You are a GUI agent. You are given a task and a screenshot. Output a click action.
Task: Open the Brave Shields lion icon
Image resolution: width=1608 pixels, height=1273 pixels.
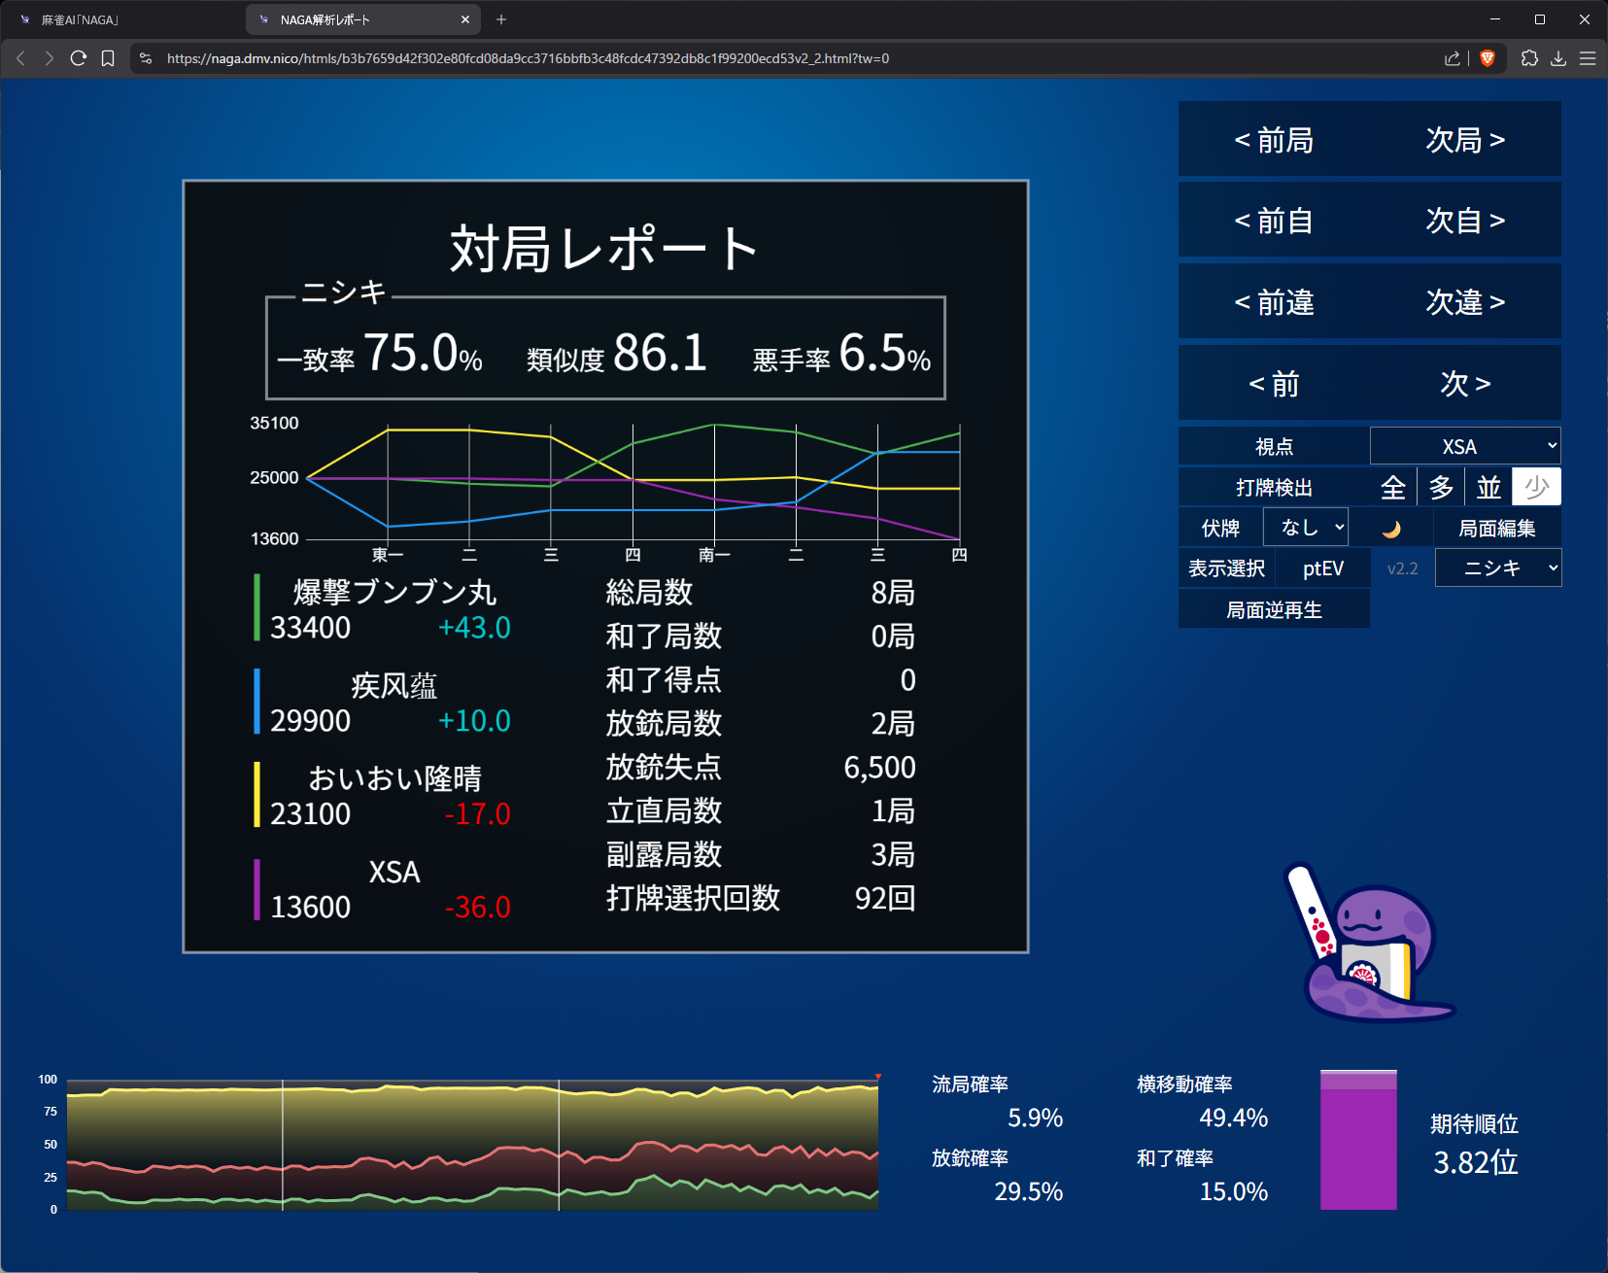(1487, 58)
